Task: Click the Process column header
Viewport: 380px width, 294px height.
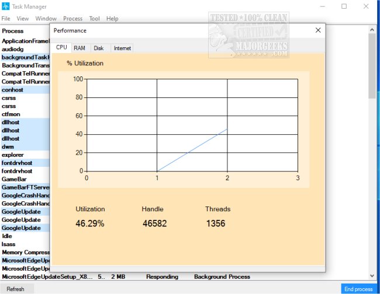Action: click(x=13, y=31)
